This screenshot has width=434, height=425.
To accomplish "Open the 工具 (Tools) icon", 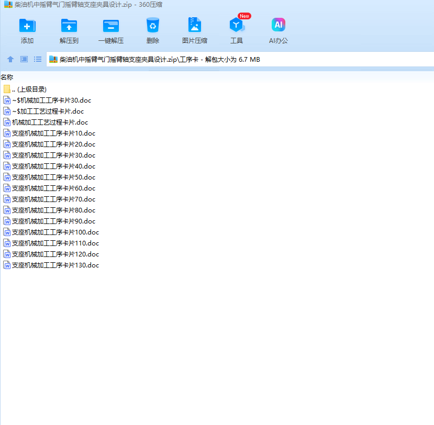I will [x=237, y=25].
